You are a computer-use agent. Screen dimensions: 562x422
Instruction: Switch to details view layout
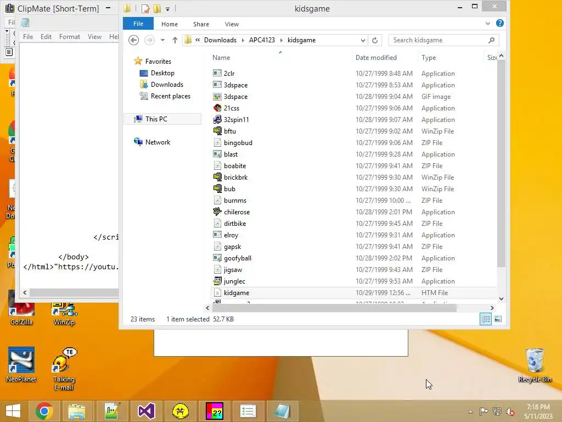pyautogui.click(x=486, y=319)
